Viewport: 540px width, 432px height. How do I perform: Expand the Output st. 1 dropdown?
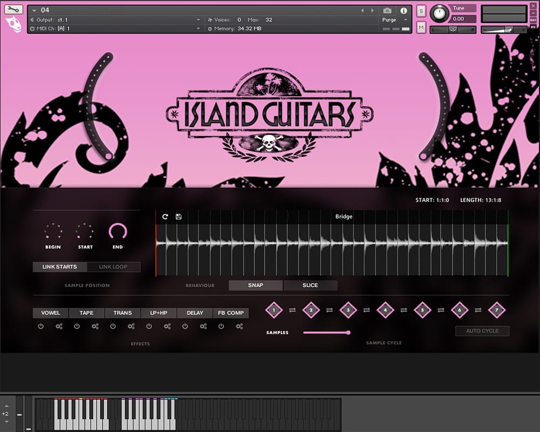pyautogui.click(x=198, y=20)
